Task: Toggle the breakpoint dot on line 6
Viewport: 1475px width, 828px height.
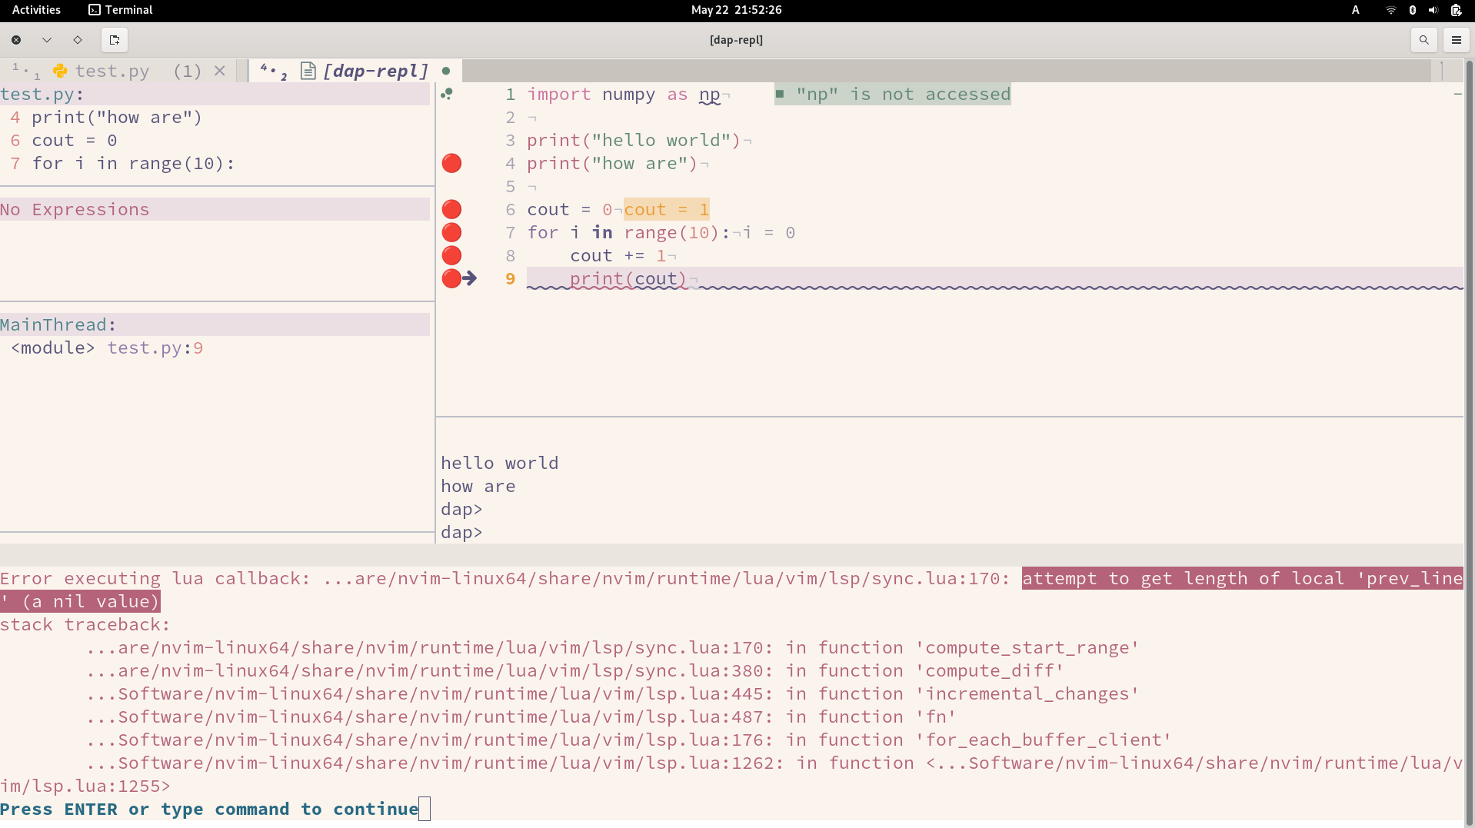Action: pos(451,209)
